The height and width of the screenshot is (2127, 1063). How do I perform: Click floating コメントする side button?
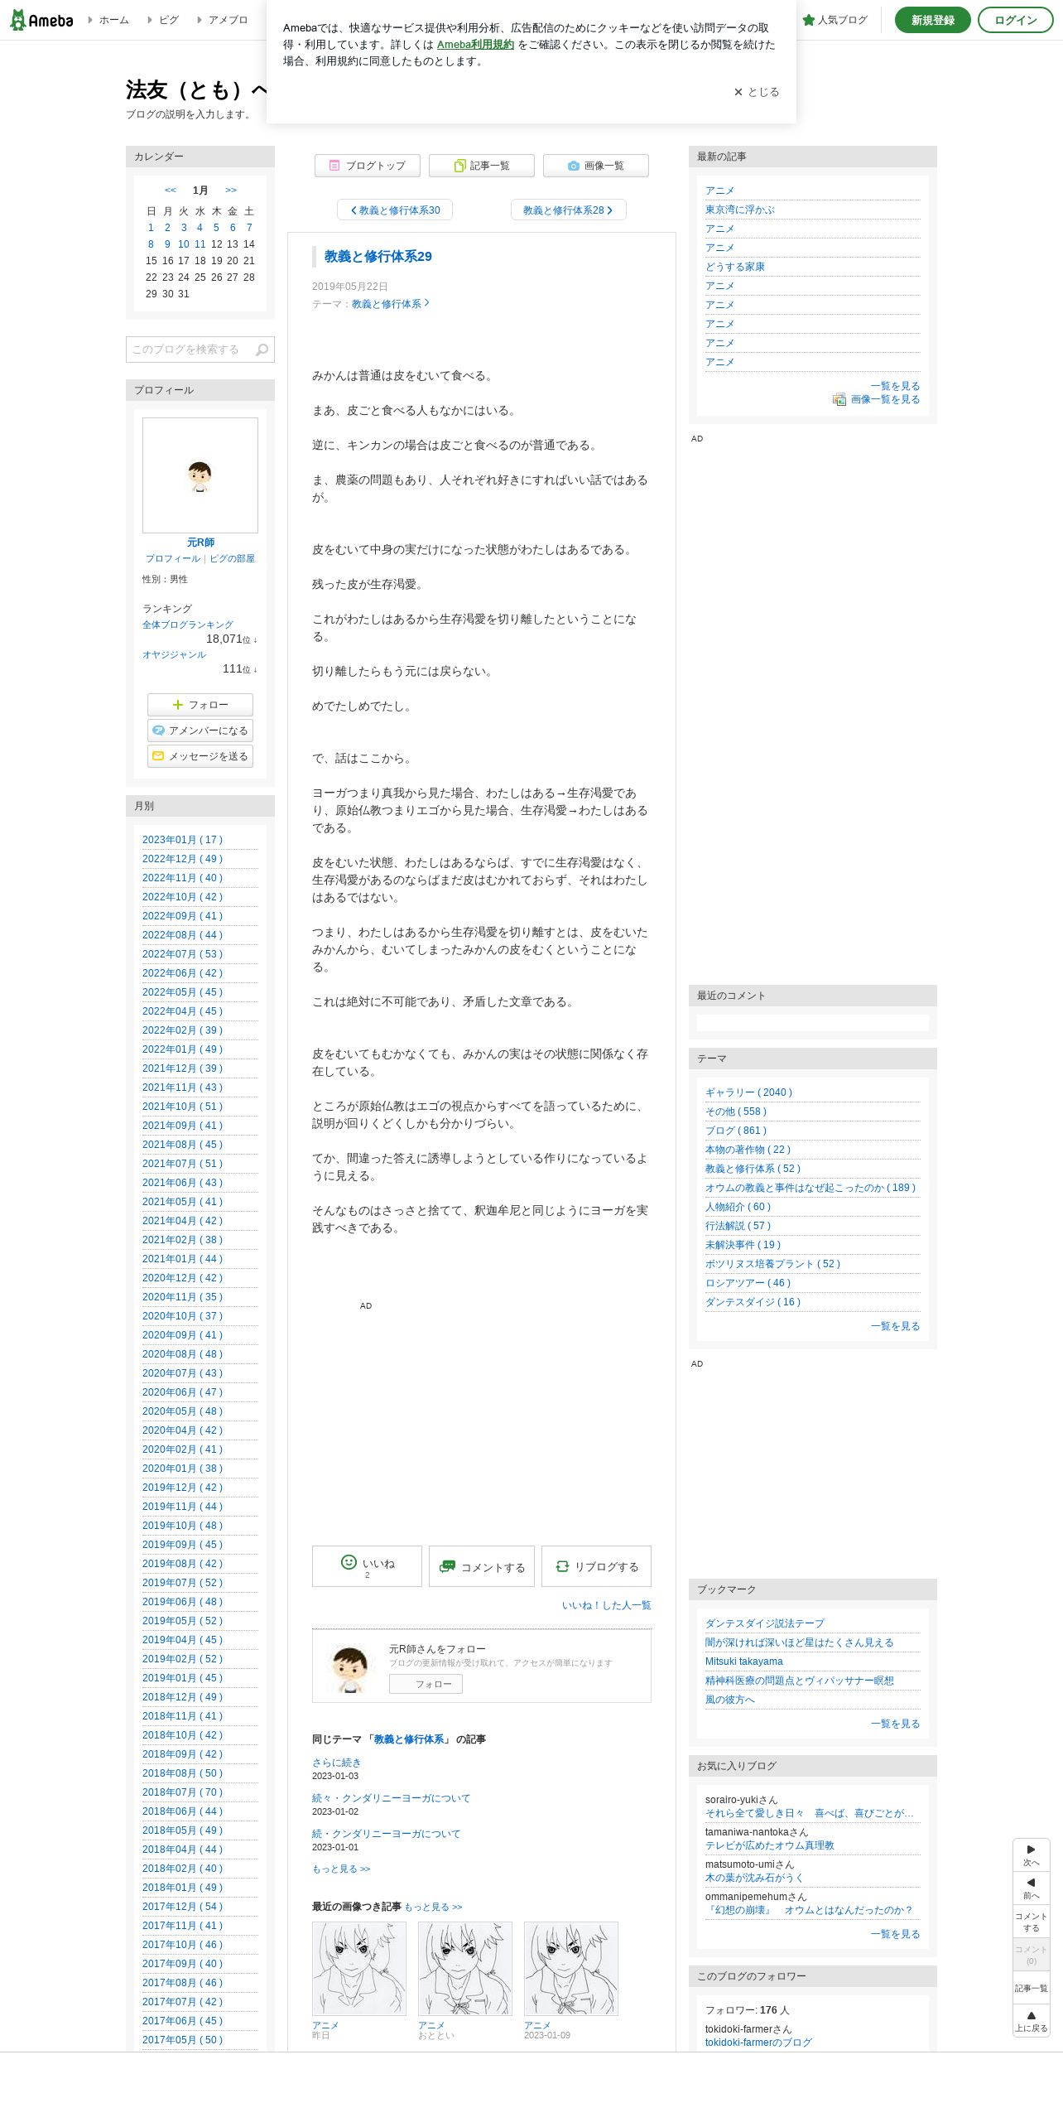click(1031, 1922)
